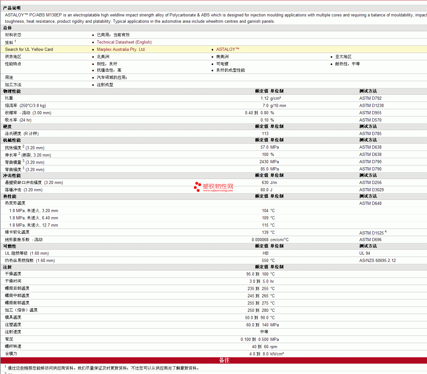The width and height of the screenshot is (427, 374).
Task: Click the ASTM D3029 test method
Action: pyautogui.click(x=371, y=190)
